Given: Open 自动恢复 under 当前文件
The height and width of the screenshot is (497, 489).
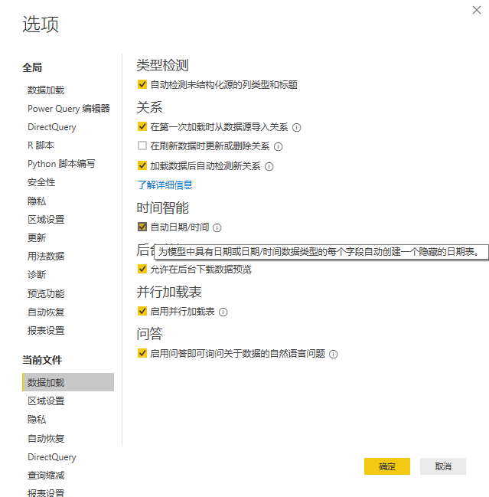Looking at the screenshot, I should [x=46, y=438].
